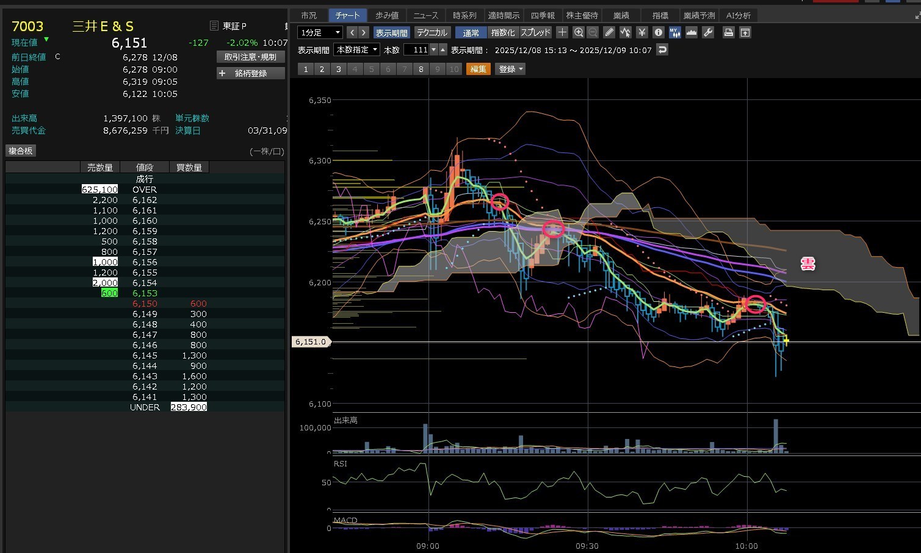Switch chart mode to 指数化
This screenshot has height=553, width=921.
(503, 33)
